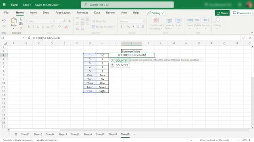Open cell Styles gallery
Viewport: 254px width, 142px height.
tap(178, 24)
